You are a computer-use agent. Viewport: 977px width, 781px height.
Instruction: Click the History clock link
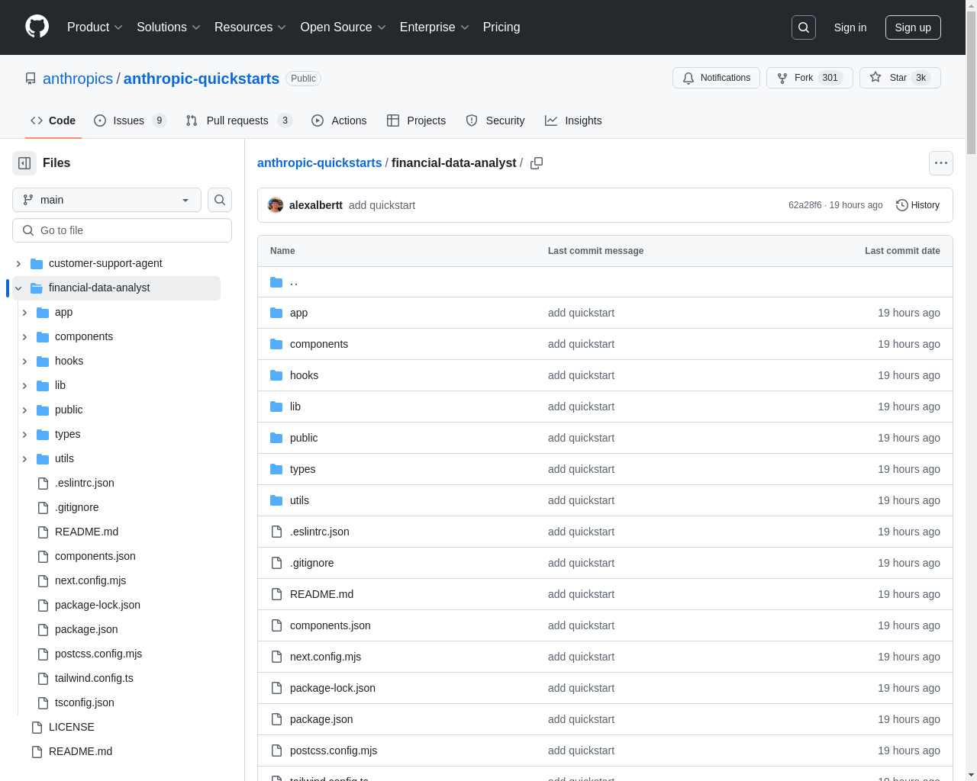[x=917, y=205]
